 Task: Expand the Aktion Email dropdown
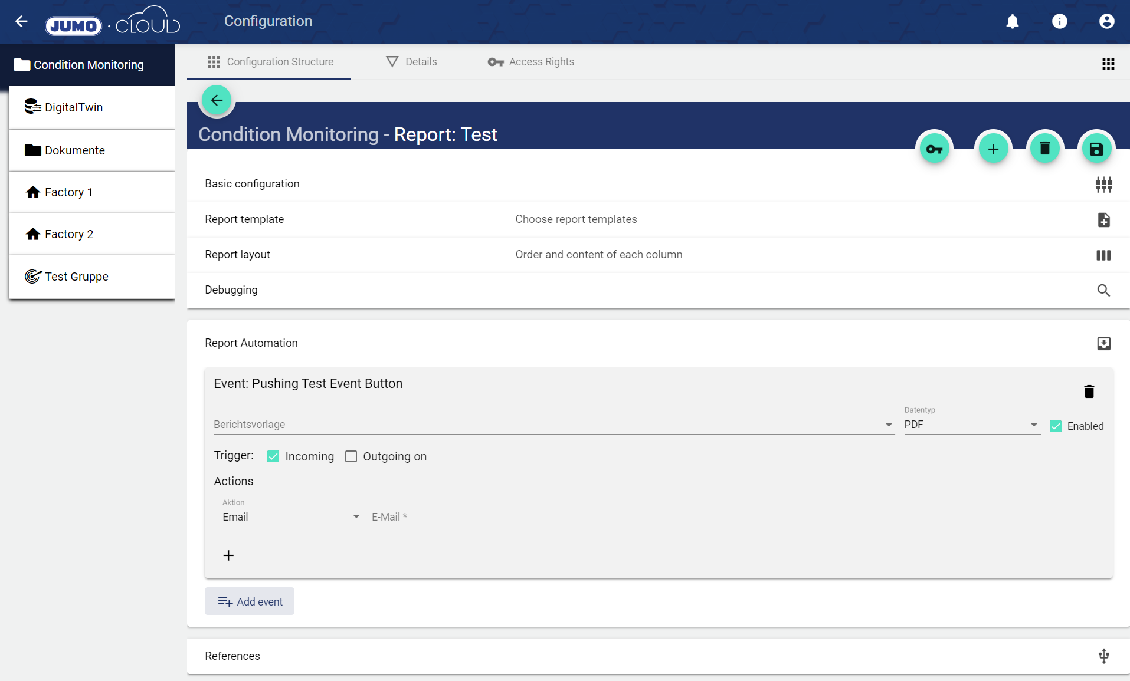pos(291,517)
